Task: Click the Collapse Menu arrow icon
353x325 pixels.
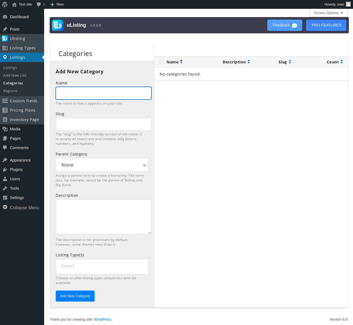Action: pos(5,207)
